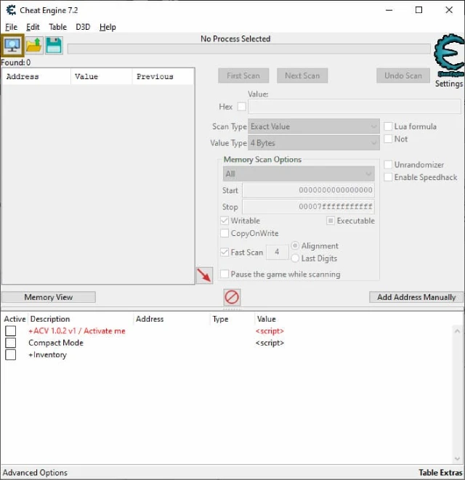The image size is (465, 480).
Task: Select the Last Digits radio button
Action: [295, 258]
